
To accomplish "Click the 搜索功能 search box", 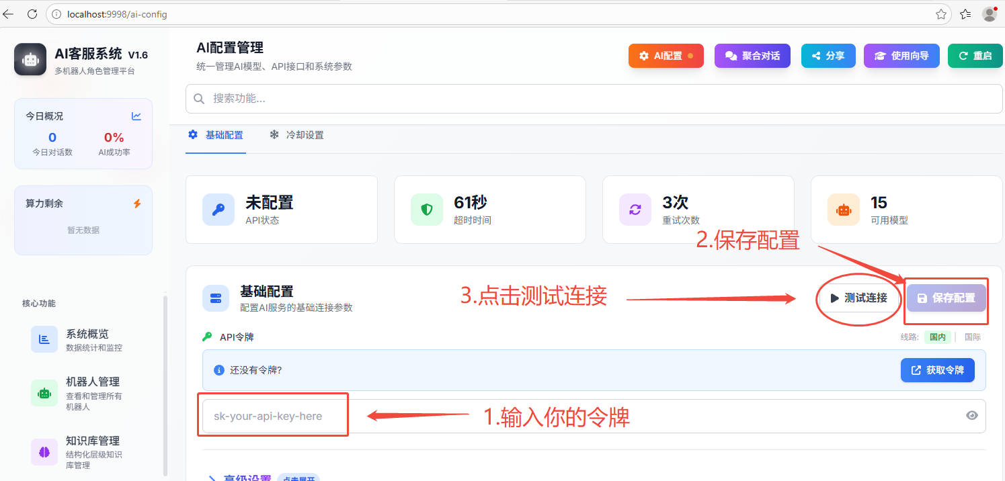I will click(594, 99).
